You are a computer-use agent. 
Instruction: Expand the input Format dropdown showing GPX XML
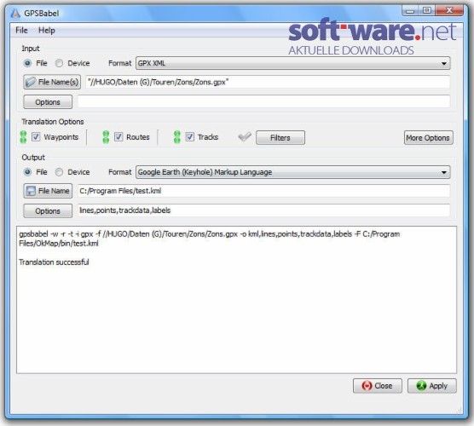click(293, 63)
